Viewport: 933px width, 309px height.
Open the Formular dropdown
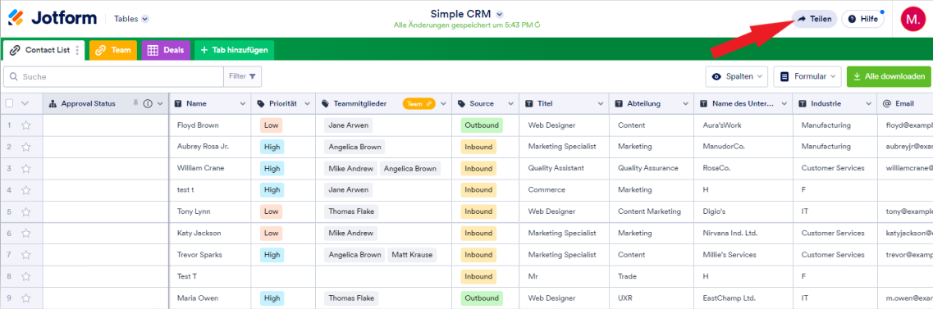[807, 77]
